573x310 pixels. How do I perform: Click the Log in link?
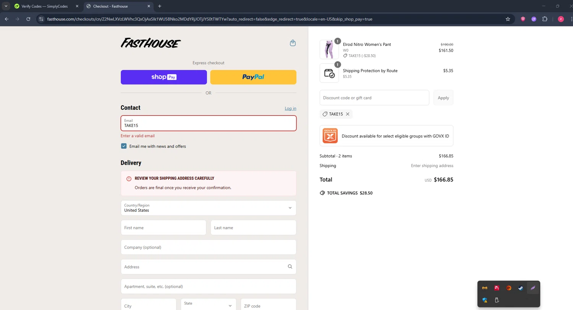290,109
